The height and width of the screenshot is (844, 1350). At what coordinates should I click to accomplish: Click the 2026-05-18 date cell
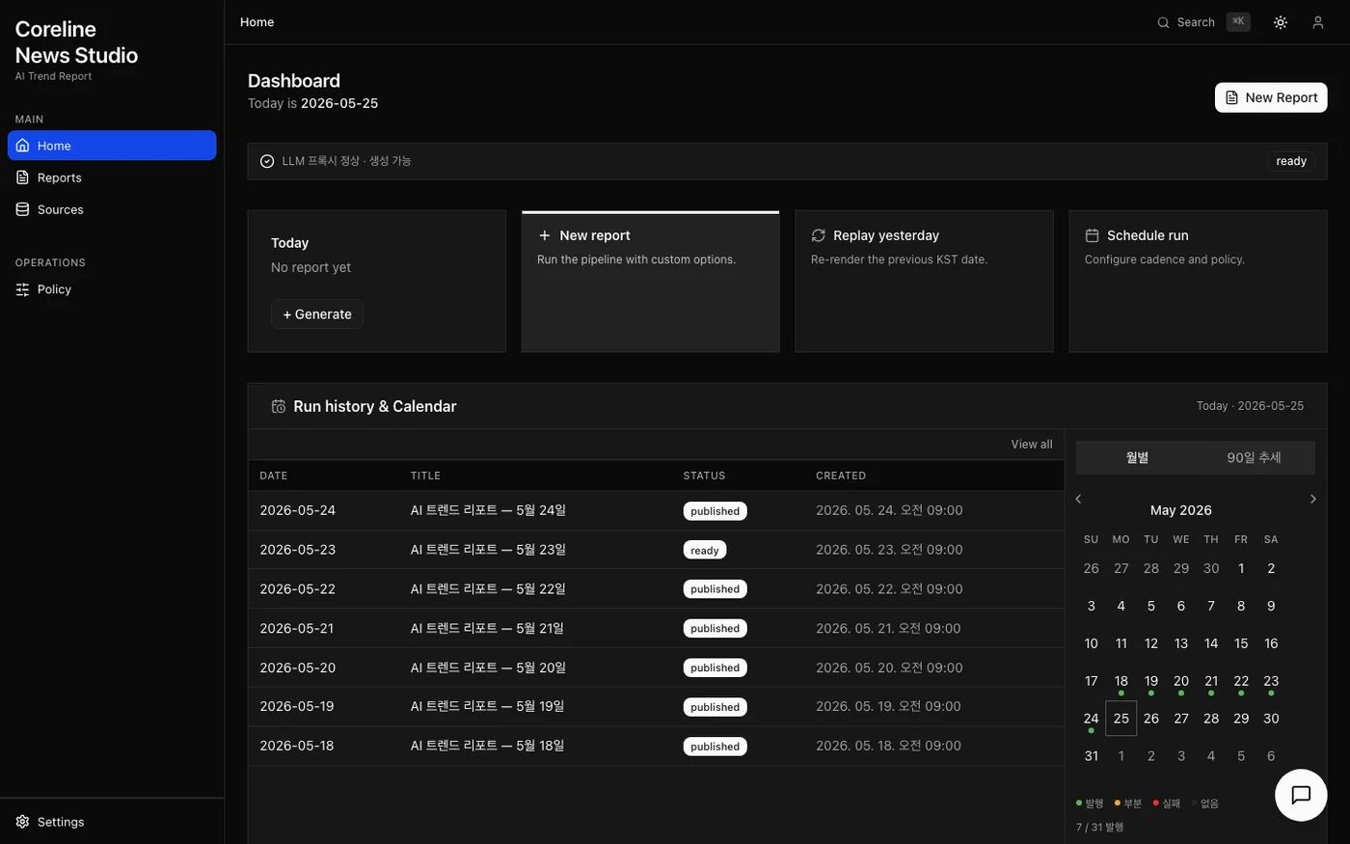[297, 746]
